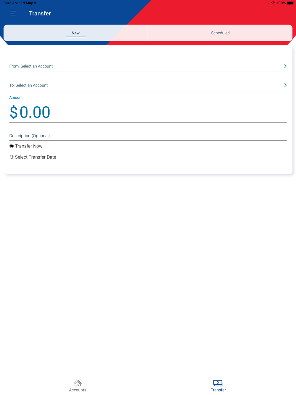The image size is (296, 395).
Task: Open the To: Select an Account picker
Action: tap(28, 85)
